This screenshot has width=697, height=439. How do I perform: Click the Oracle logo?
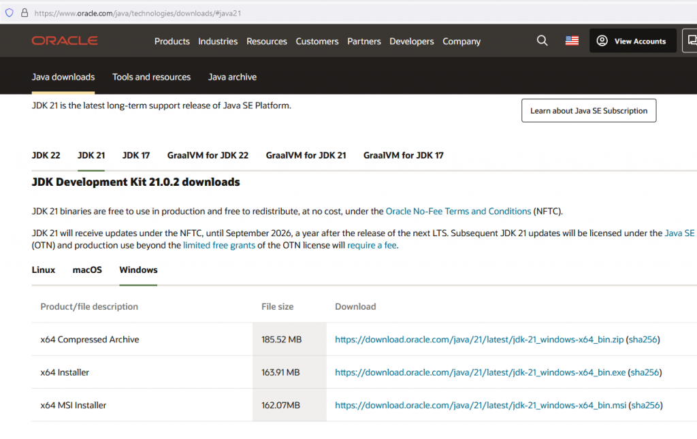pos(65,41)
